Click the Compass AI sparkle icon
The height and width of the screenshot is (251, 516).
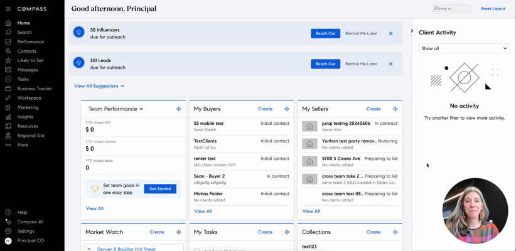[8, 222]
